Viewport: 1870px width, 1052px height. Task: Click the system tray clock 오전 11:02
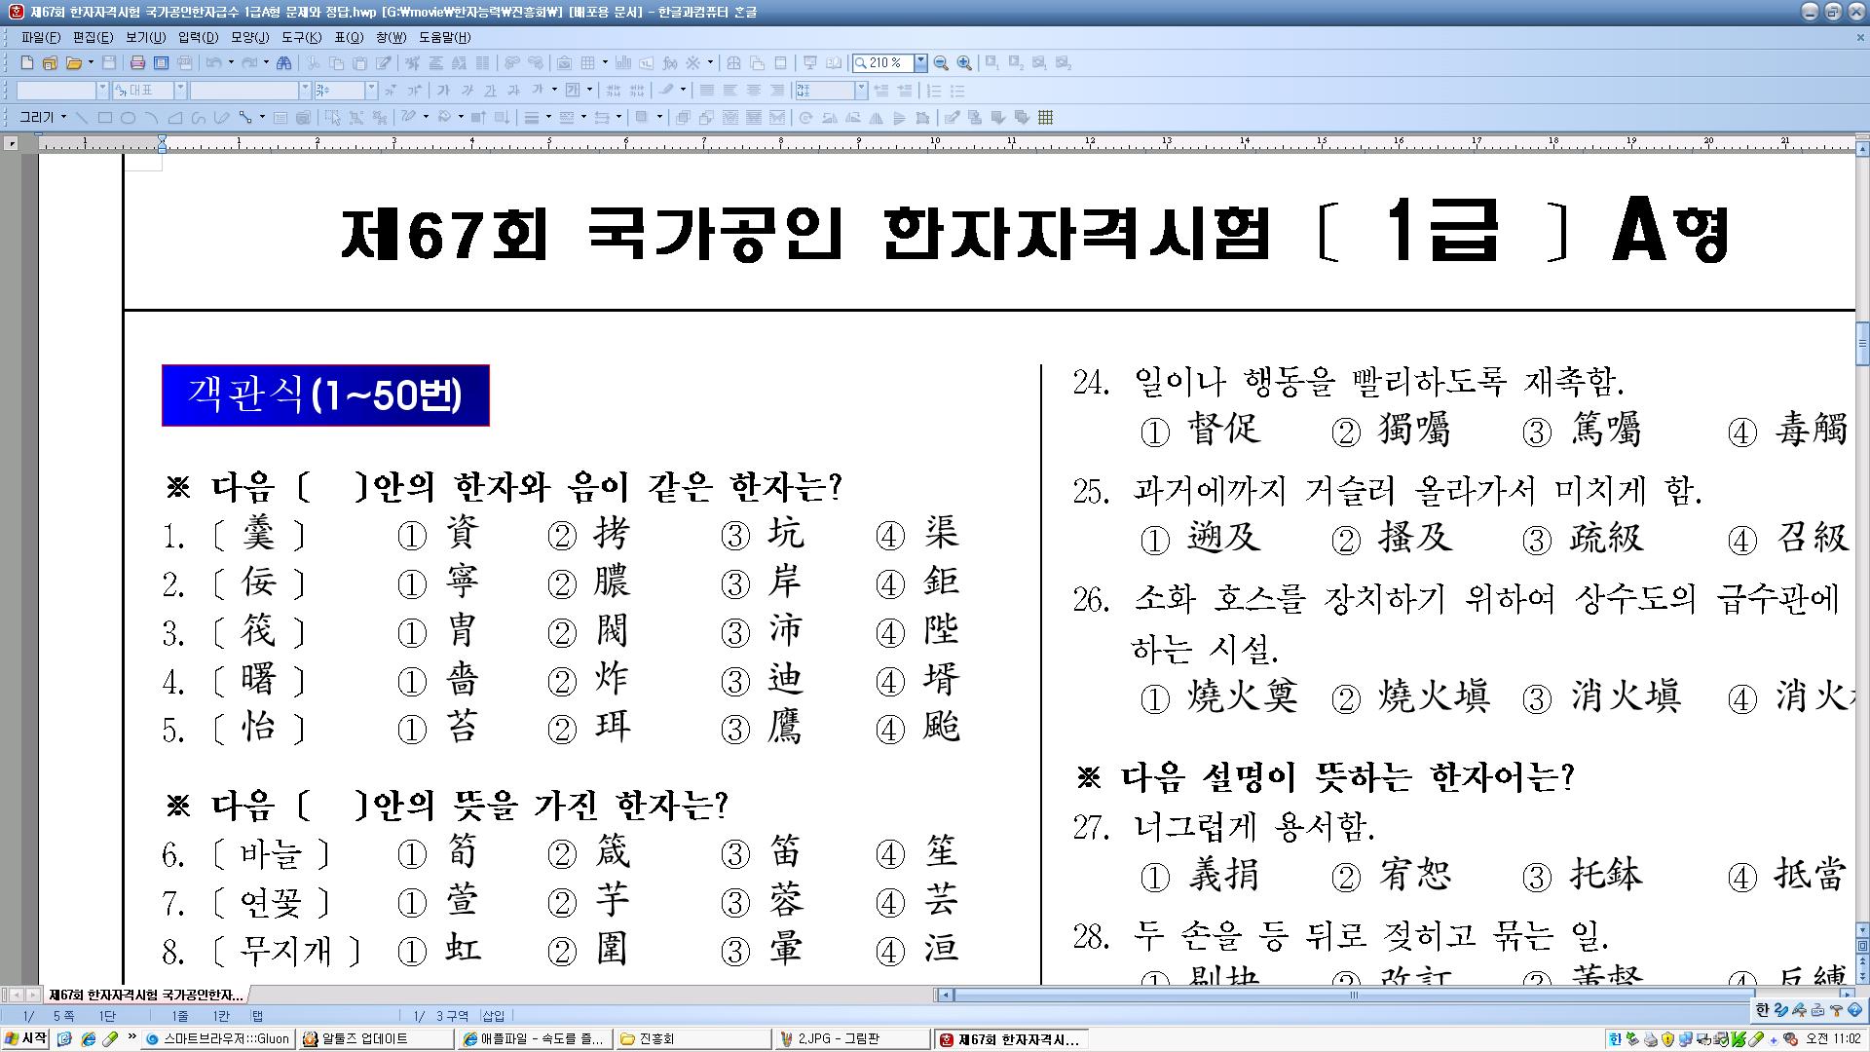(x=1833, y=1039)
